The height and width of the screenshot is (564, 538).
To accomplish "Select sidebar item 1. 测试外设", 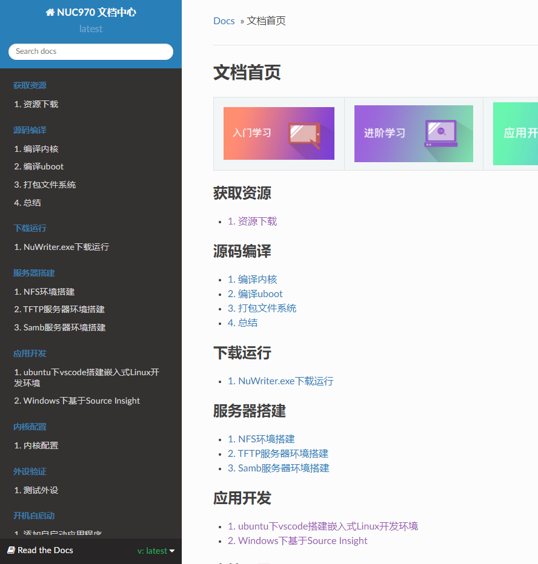I will [36, 490].
